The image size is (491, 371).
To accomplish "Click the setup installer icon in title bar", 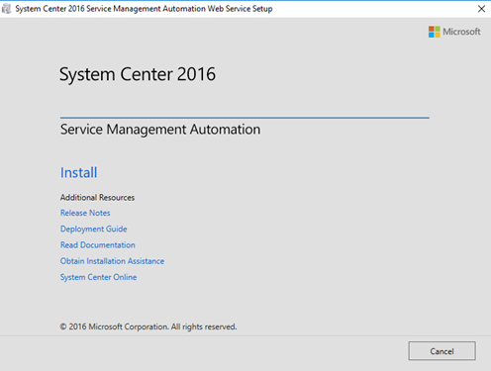I will 7,9.
